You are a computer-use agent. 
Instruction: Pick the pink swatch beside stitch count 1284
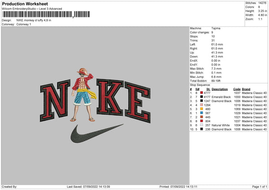coord(201,105)
